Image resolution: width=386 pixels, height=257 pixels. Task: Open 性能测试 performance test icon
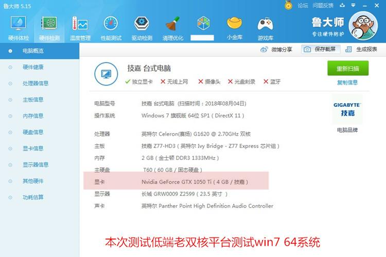(x=111, y=28)
